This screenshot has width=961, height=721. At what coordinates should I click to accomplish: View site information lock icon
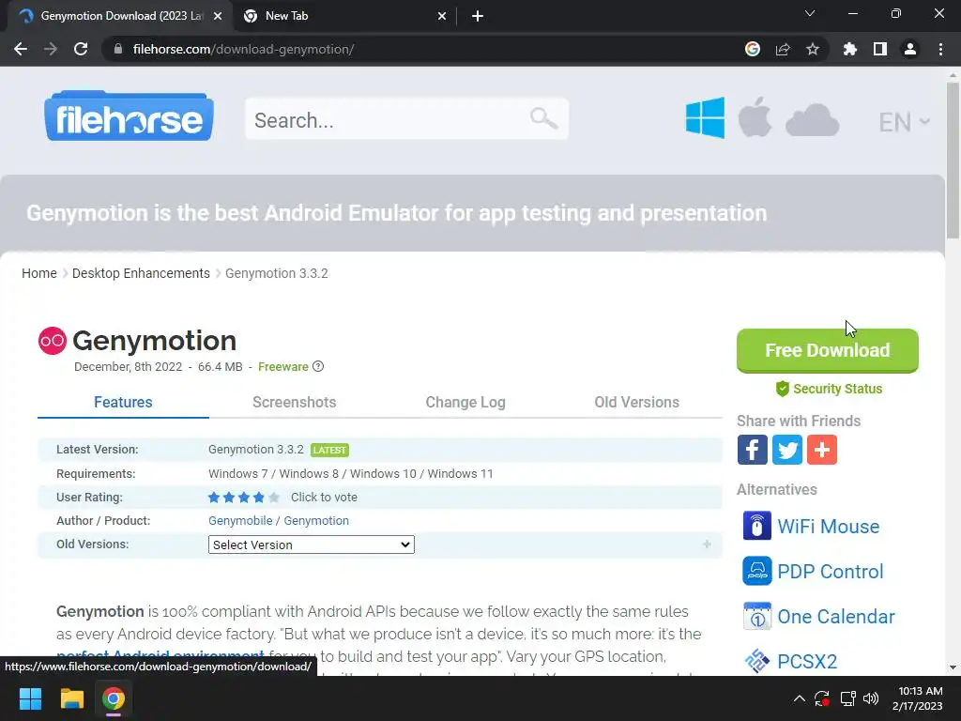tap(118, 49)
